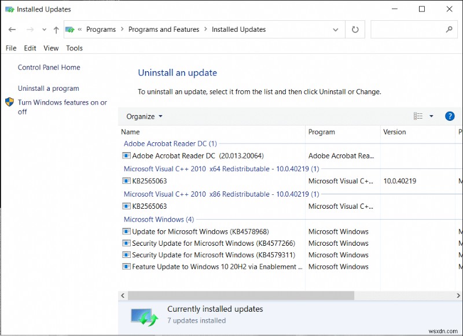Screen dimensions: 463x336
Task: Open Help via the question mark icon
Action: [450, 116]
